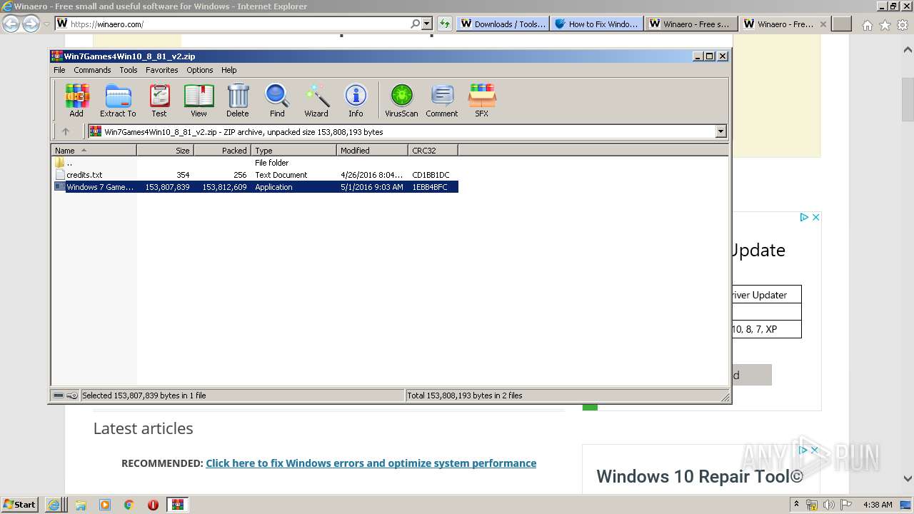Viewport: 914px width, 514px height.
Task: Go up one folder level arrow
Action: [x=66, y=131]
